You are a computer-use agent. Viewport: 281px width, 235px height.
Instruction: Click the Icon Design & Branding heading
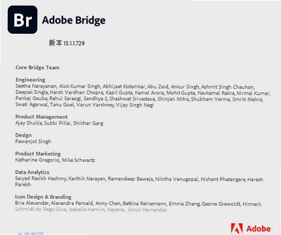click(x=43, y=197)
